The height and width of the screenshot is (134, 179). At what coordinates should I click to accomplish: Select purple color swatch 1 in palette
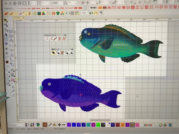tap(69, 125)
